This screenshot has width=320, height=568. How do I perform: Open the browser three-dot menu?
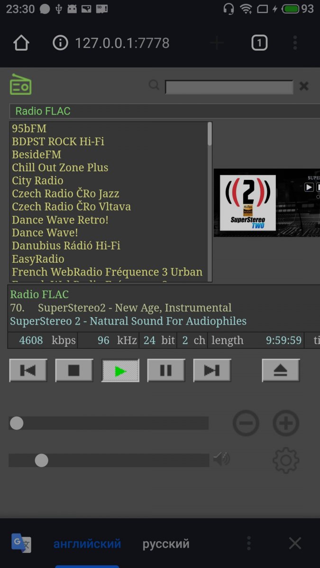[295, 43]
